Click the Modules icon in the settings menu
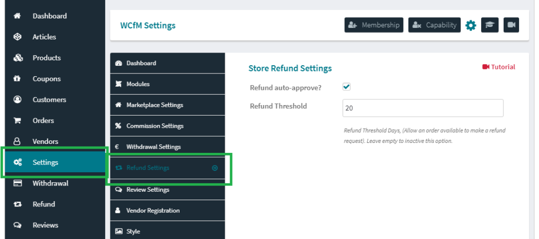Screen dimensions: 539x239 [118, 84]
